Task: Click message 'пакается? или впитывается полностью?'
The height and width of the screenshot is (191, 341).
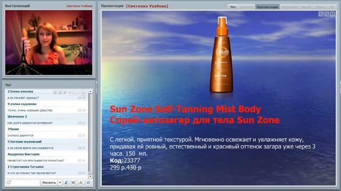Action: (36, 160)
